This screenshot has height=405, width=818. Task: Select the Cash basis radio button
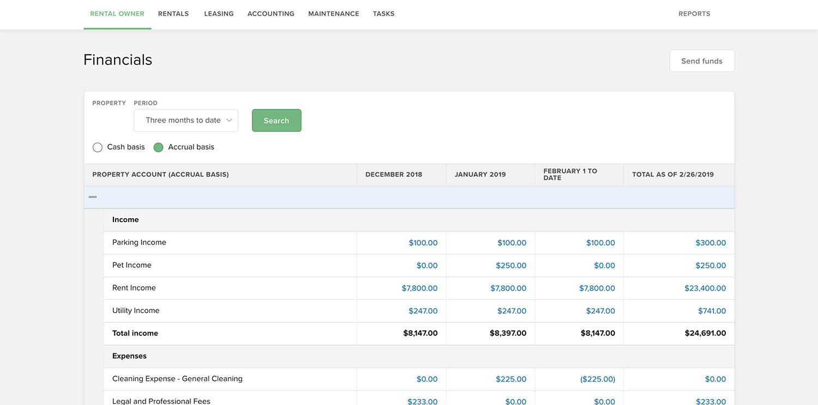click(x=97, y=147)
